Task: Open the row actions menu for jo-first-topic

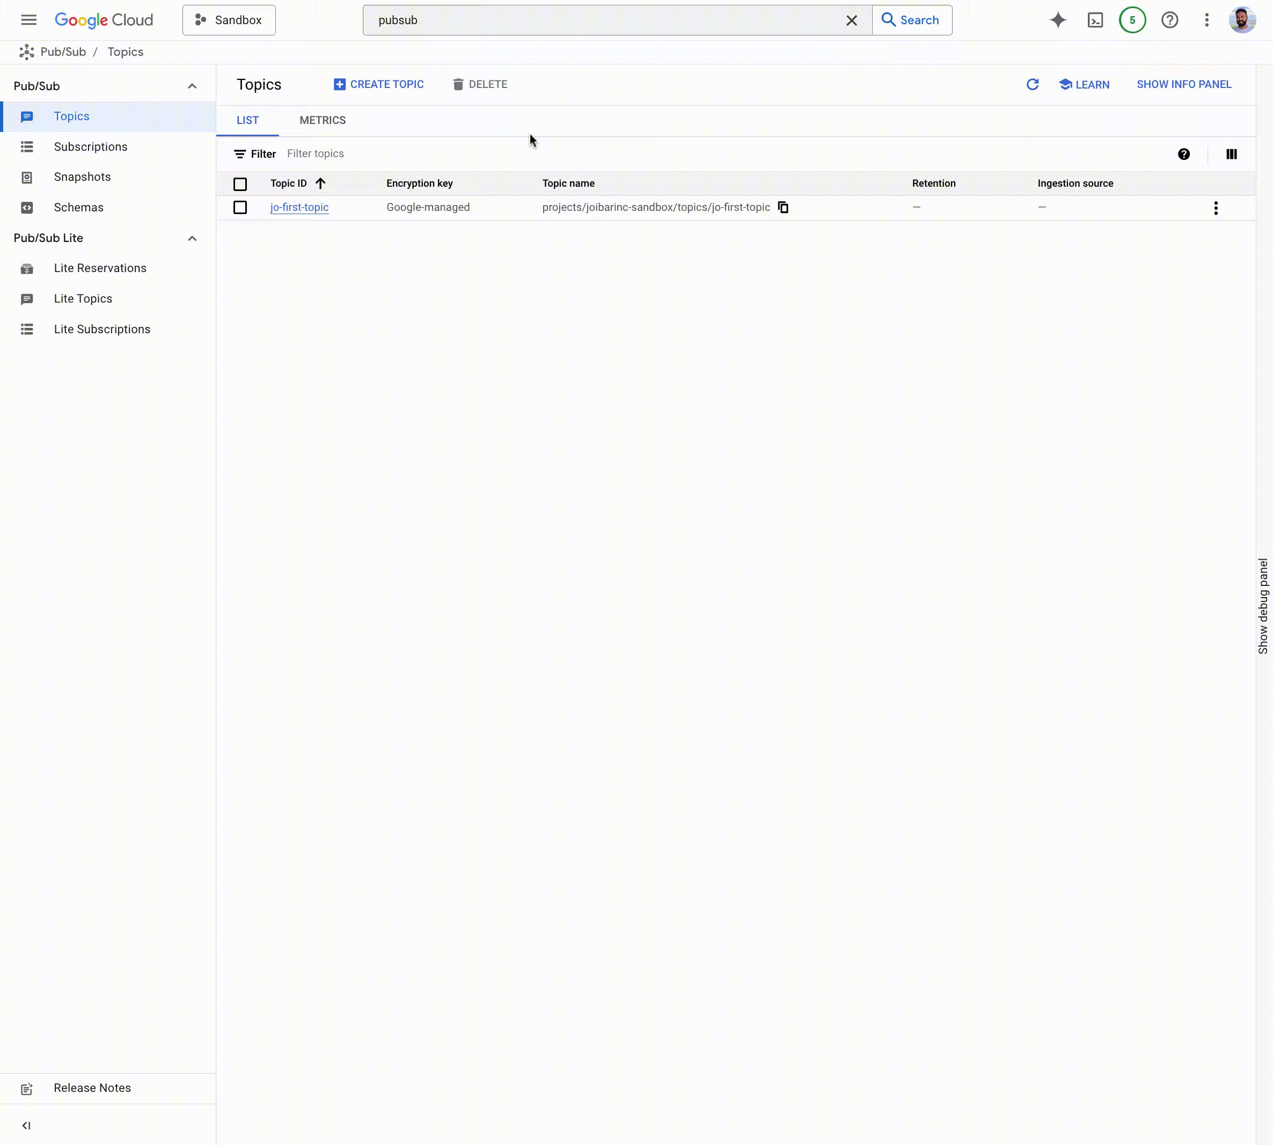Action: coord(1215,208)
